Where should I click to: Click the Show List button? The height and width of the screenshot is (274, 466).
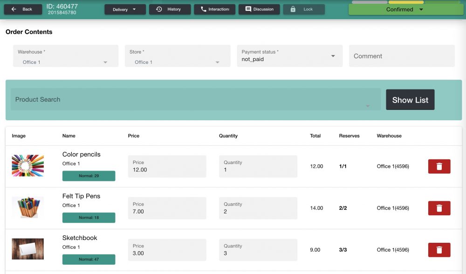[410, 99]
